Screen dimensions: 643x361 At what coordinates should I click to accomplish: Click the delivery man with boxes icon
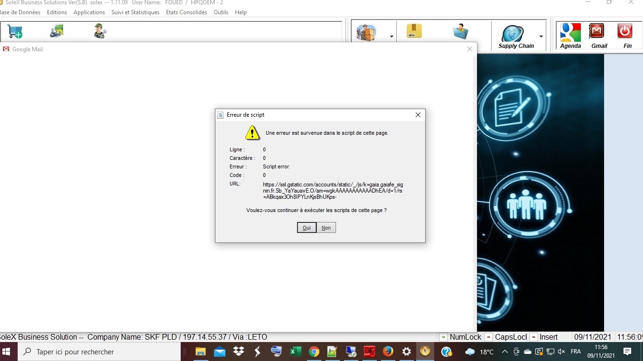[x=366, y=33]
